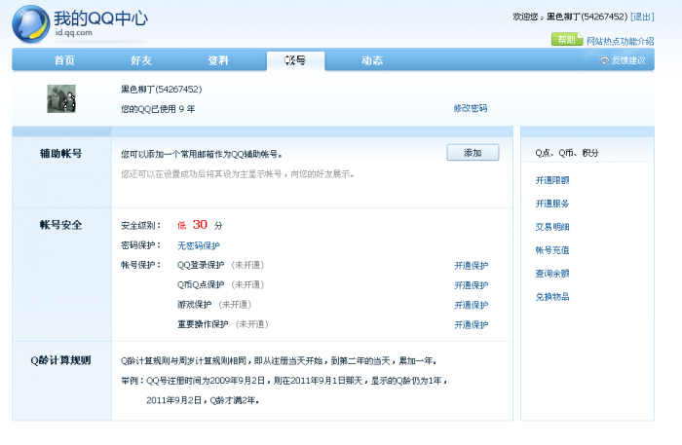Click the 无密码保护 link
The image size is (682, 445).
click(x=199, y=245)
